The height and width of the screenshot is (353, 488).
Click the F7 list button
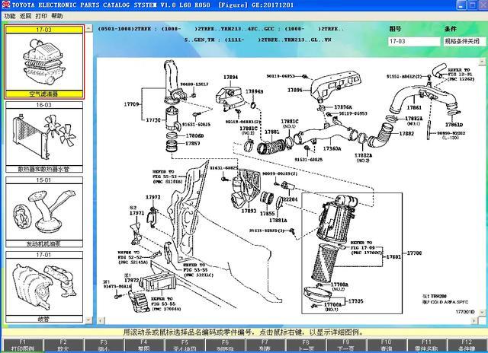[x=265, y=345]
